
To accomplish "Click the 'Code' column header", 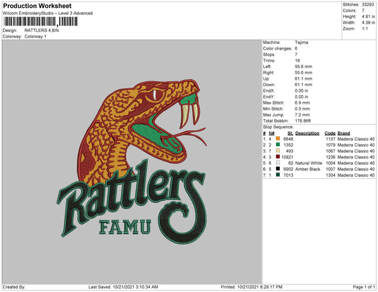I will tap(329, 133).
